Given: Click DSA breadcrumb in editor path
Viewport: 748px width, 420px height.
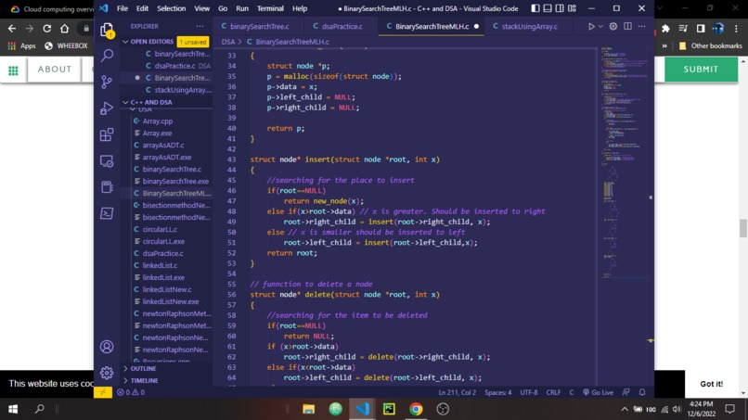Looking at the screenshot, I should pyautogui.click(x=228, y=42).
